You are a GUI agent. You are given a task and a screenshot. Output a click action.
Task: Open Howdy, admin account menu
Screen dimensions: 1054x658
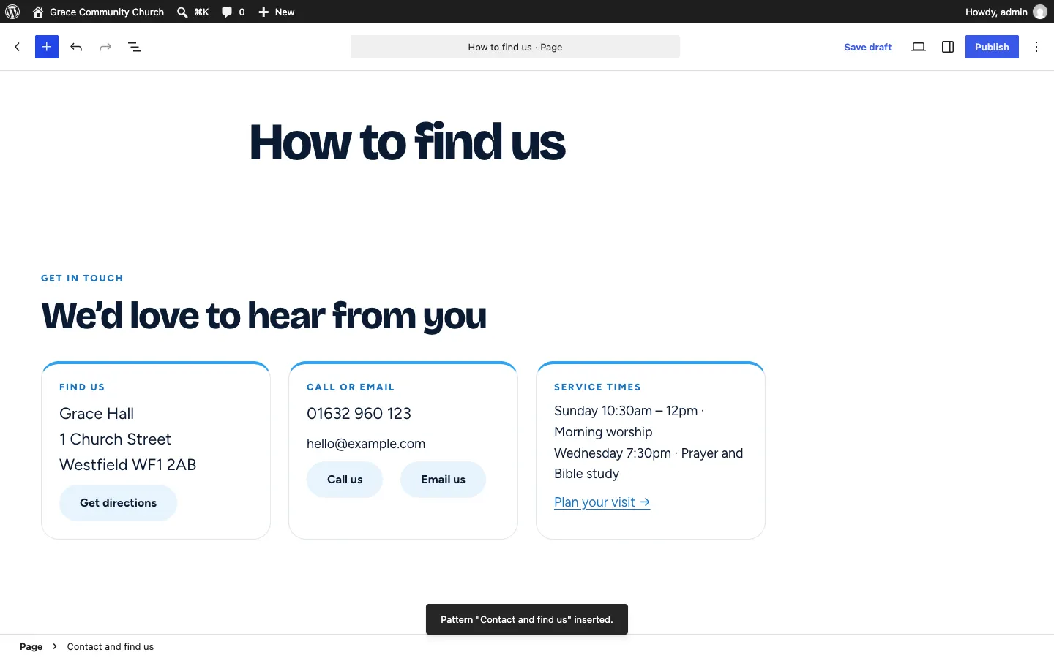click(x=996, y=12)
